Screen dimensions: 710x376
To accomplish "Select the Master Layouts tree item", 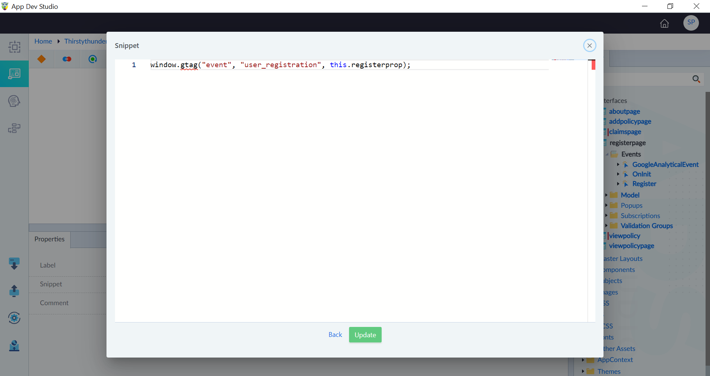I will (x=623, y=259).
